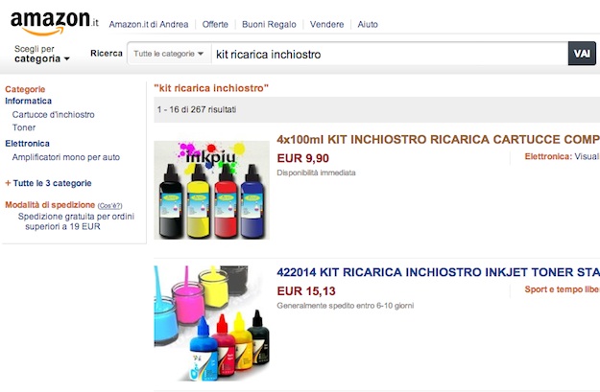600x392 pixels.
Task: Open Buoni Regalo page
Action: point(269,25)
